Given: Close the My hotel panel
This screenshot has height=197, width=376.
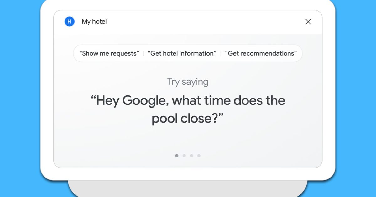Looking at the screenshot, I should pyautogui.click(x=308, y=22).
